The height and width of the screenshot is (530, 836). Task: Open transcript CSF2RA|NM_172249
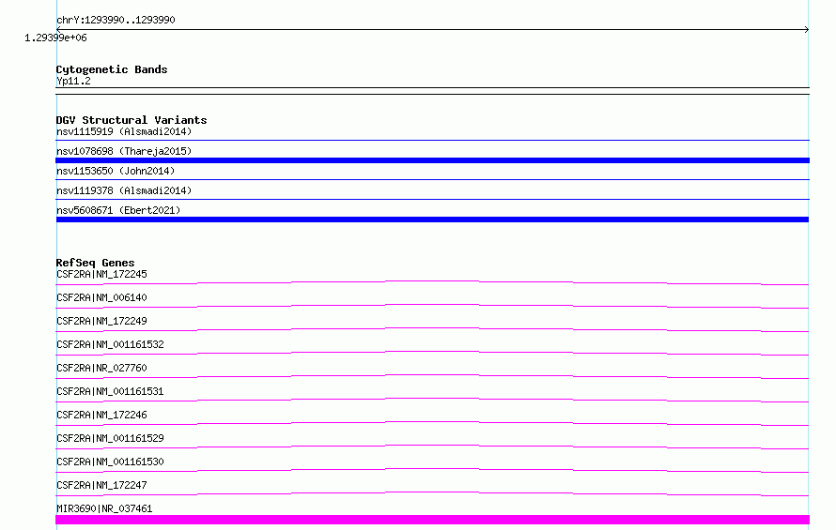[x=101, y=321]
